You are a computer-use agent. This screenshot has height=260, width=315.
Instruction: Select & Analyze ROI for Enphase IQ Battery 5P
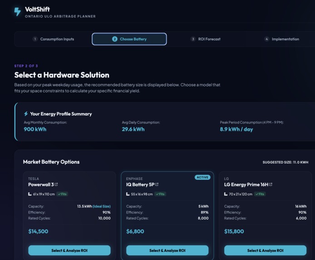coord(167,250)
